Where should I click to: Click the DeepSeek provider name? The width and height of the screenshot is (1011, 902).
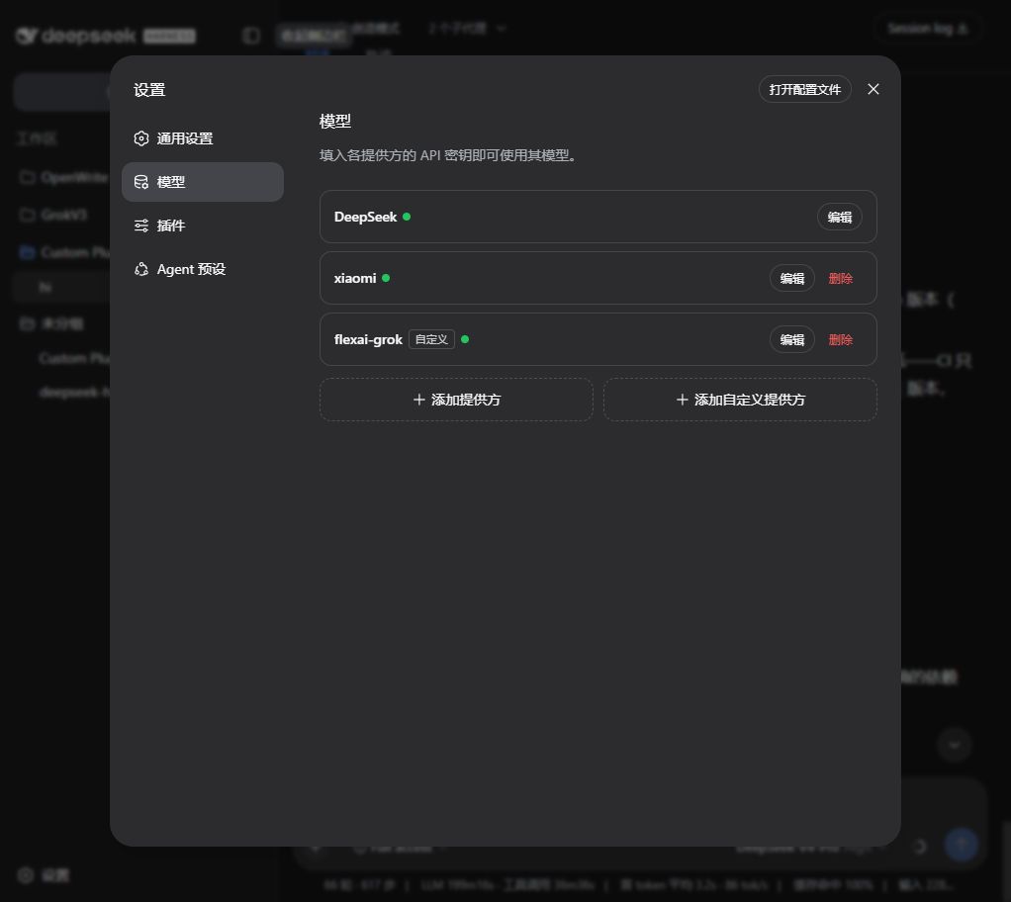tap(365, 217)
